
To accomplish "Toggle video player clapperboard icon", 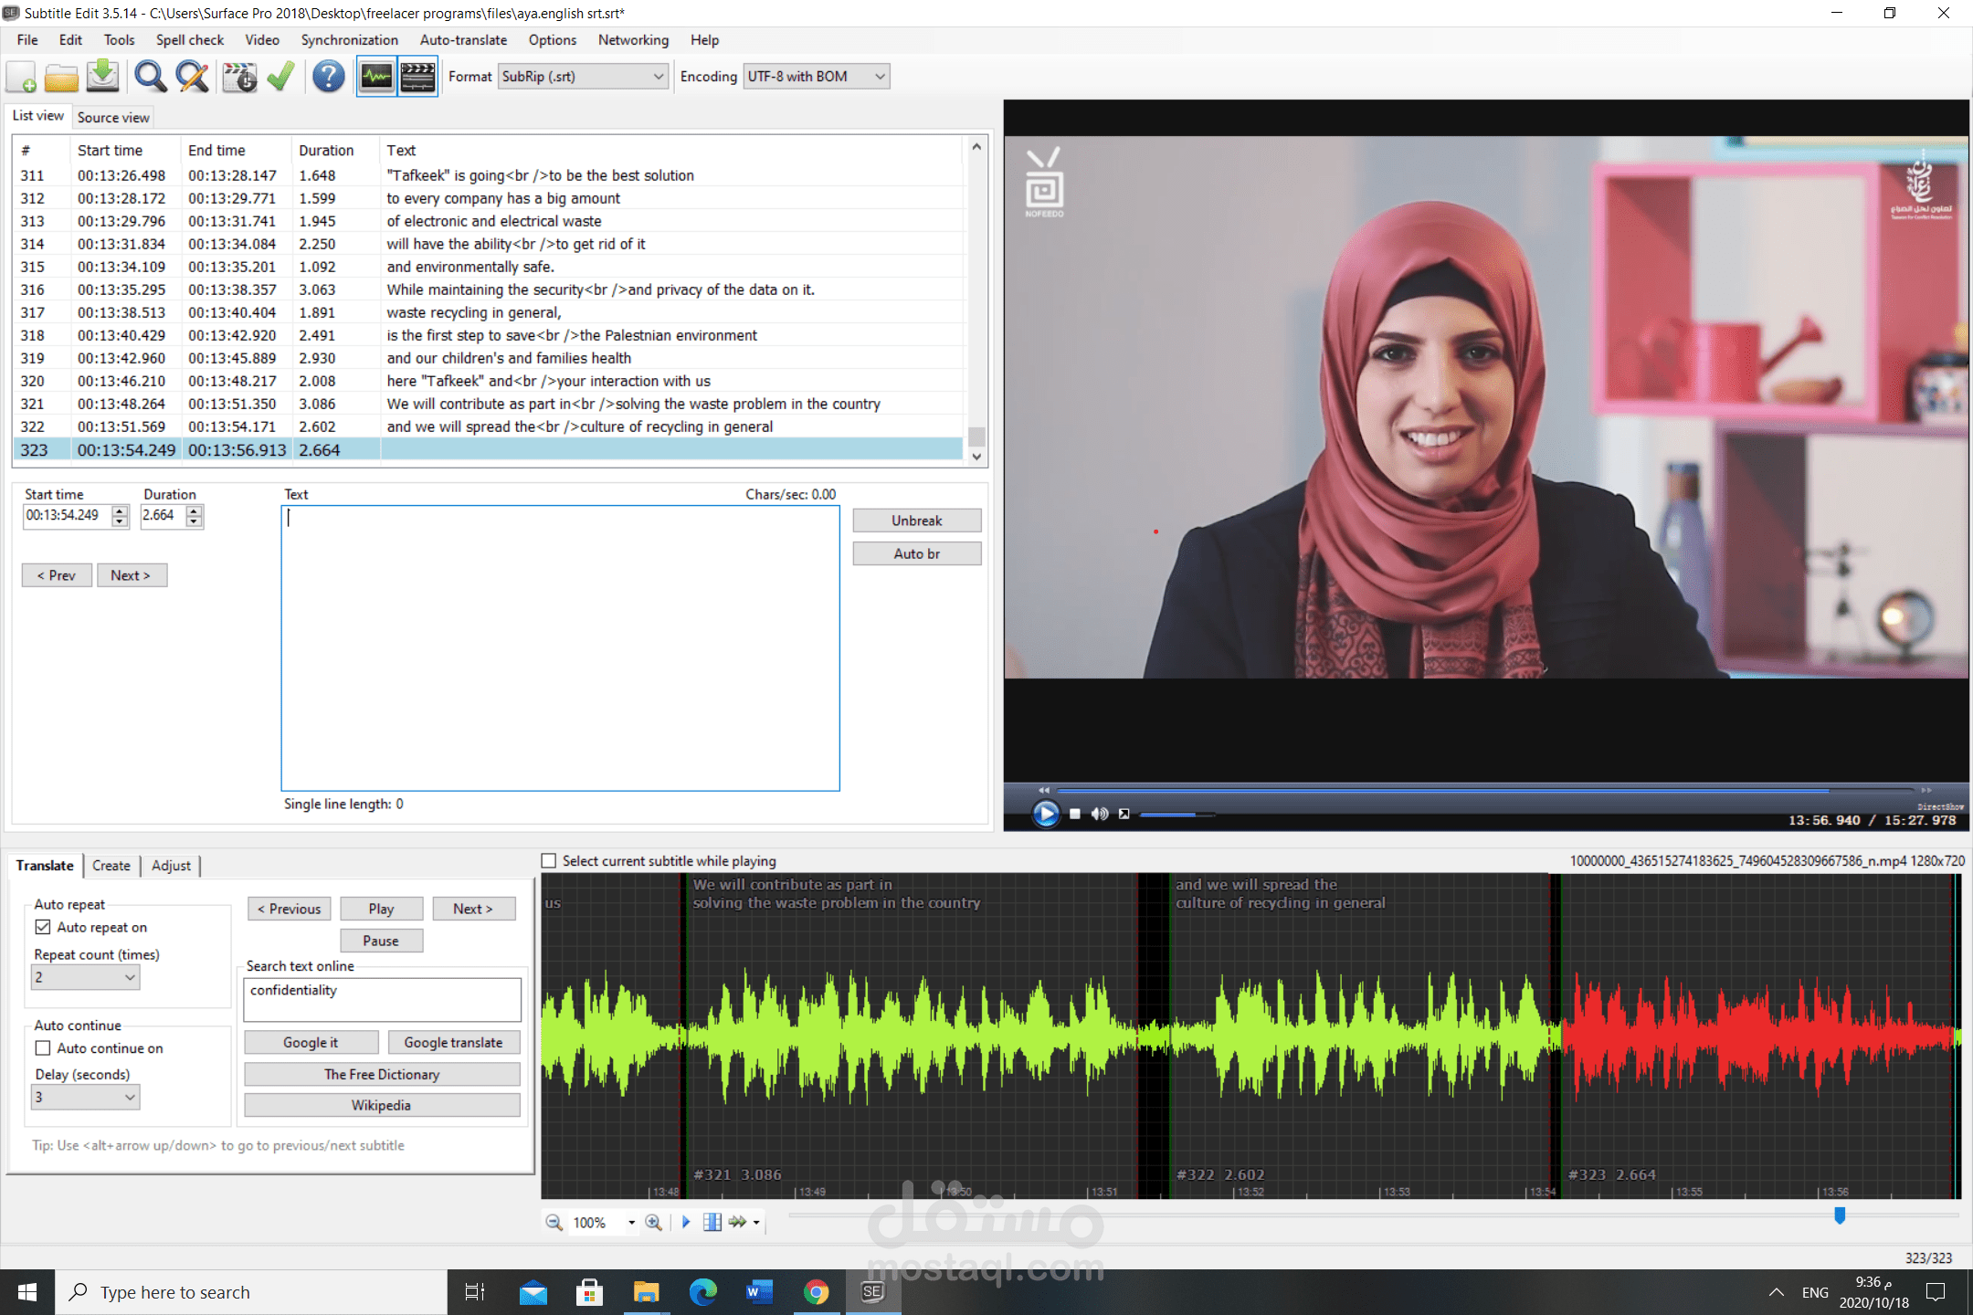I will point(418,77).
